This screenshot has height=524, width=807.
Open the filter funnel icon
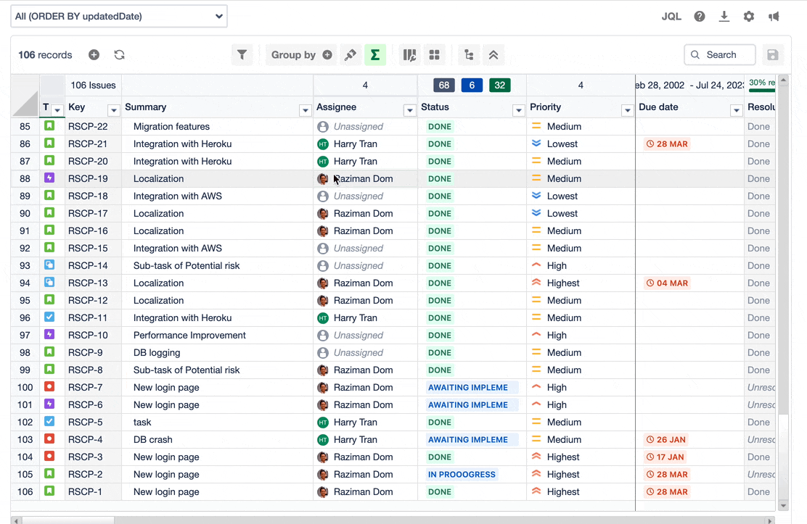(242, 54)
